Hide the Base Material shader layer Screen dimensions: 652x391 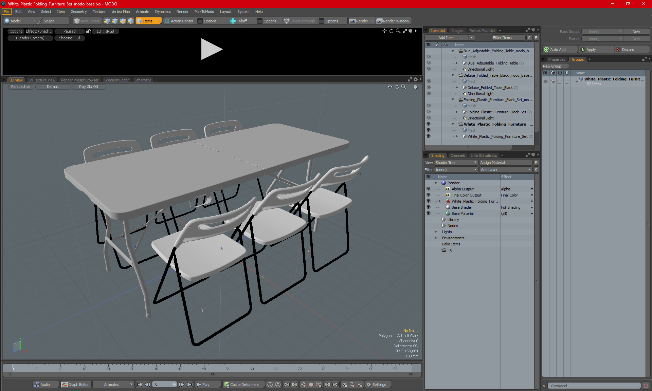click(428, 213)
